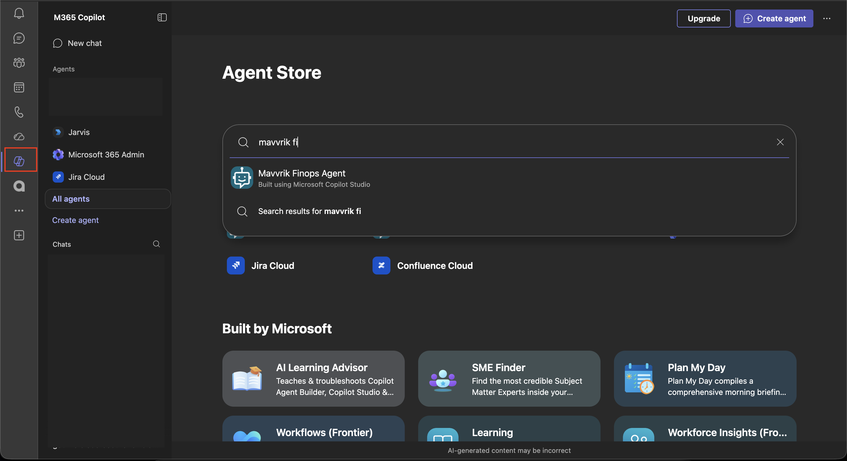This screenshot has width=847, height=461.
Task: Open the Chat icon in the rail
Action: coord(19,38)
